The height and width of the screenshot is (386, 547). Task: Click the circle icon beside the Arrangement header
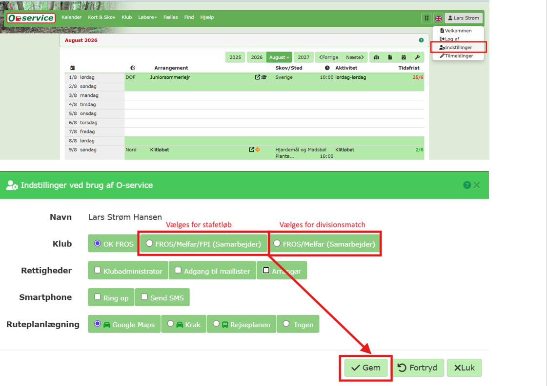click(133, 68)
